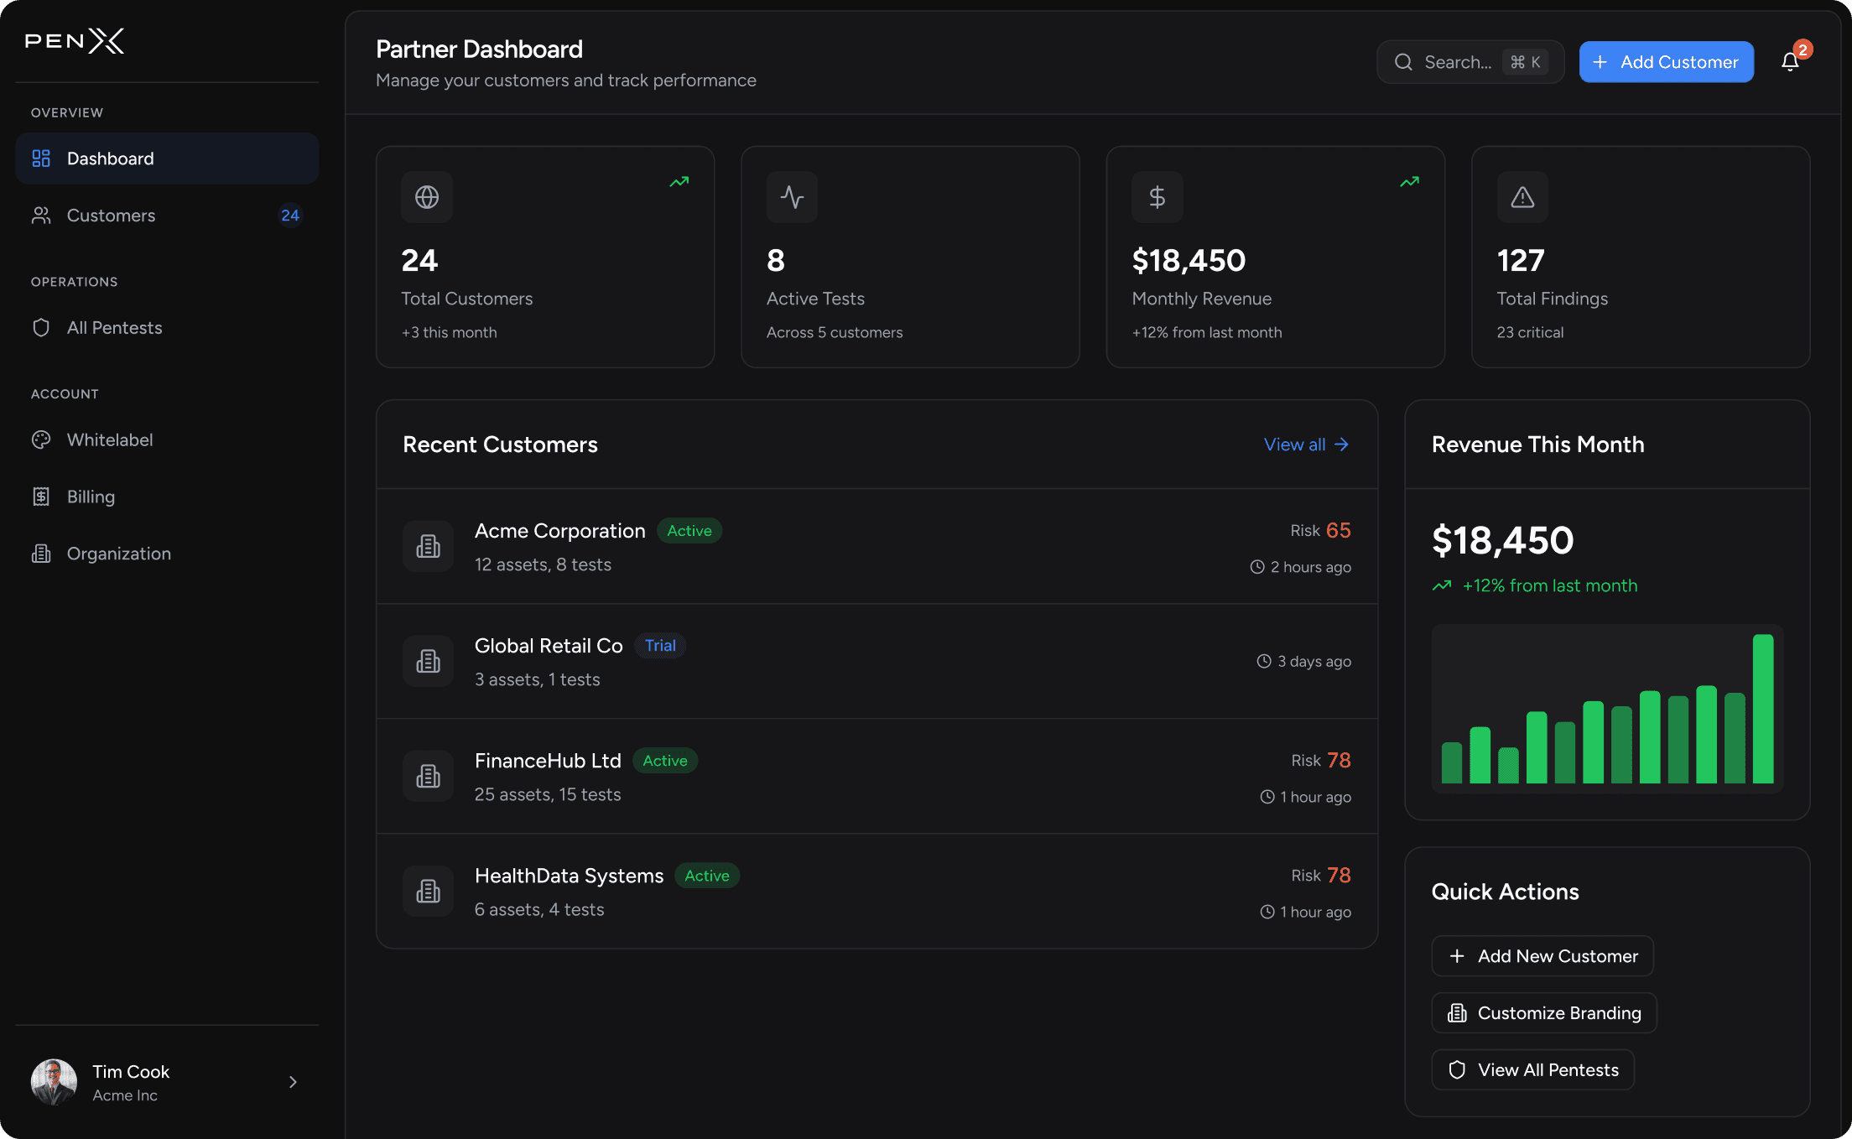
Task: Go to Whitelabel settings
Action: [x=109, y=440]
